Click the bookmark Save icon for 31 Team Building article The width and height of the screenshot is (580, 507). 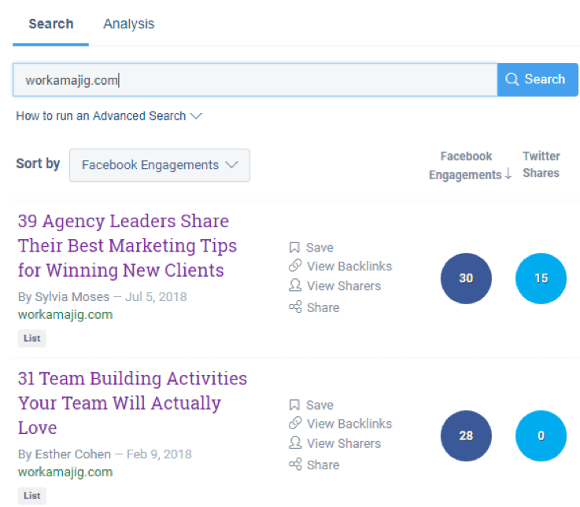point(295,405)
